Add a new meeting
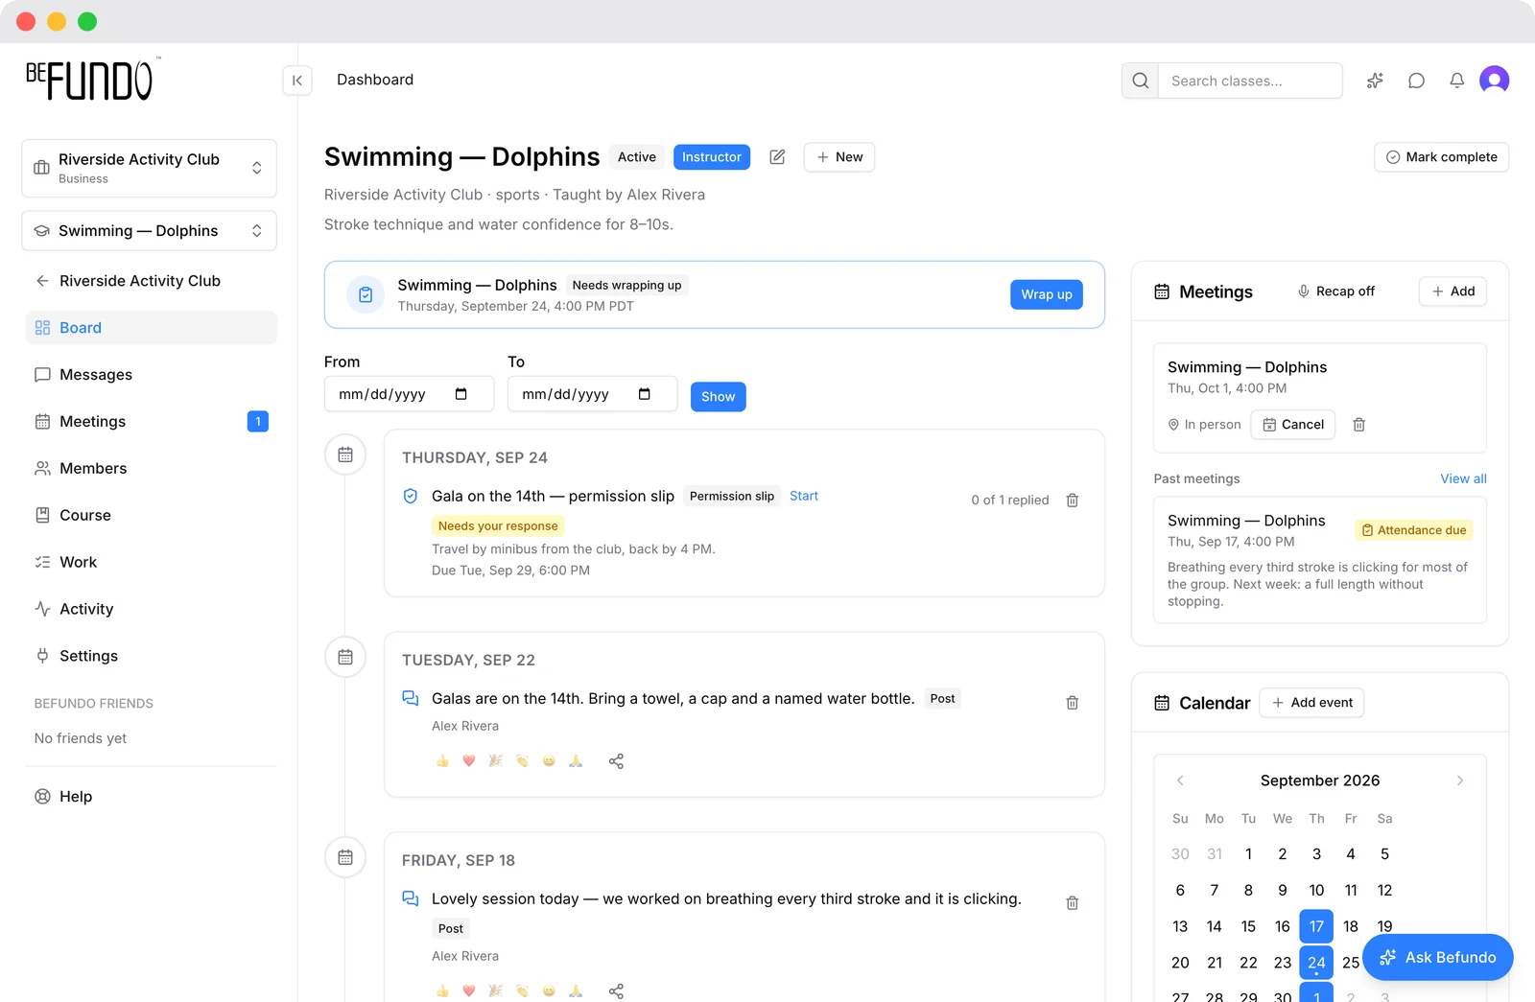 1452,291
